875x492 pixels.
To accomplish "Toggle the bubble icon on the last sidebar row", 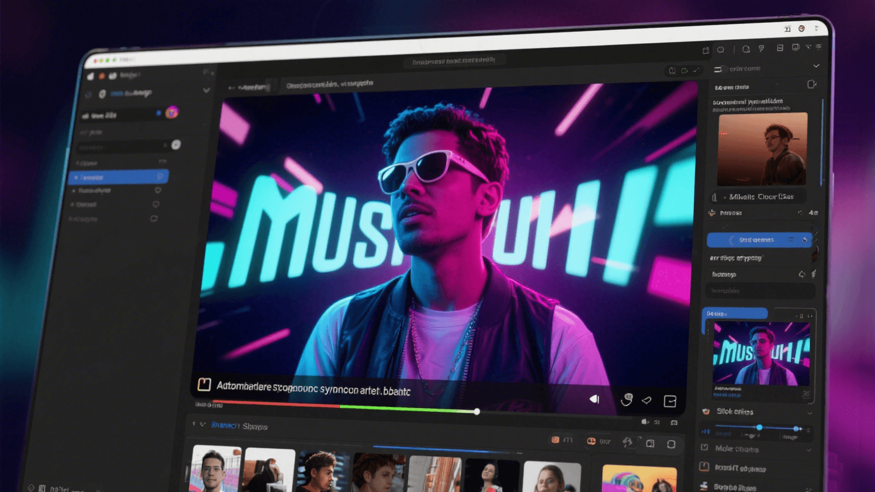I will click(154, 219).
